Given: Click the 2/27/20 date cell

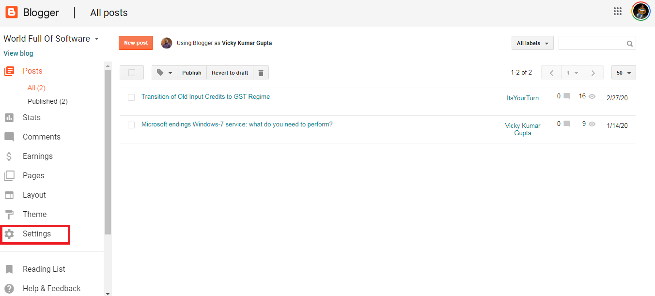Looking at the screenshot, I should tap(617, 98).
